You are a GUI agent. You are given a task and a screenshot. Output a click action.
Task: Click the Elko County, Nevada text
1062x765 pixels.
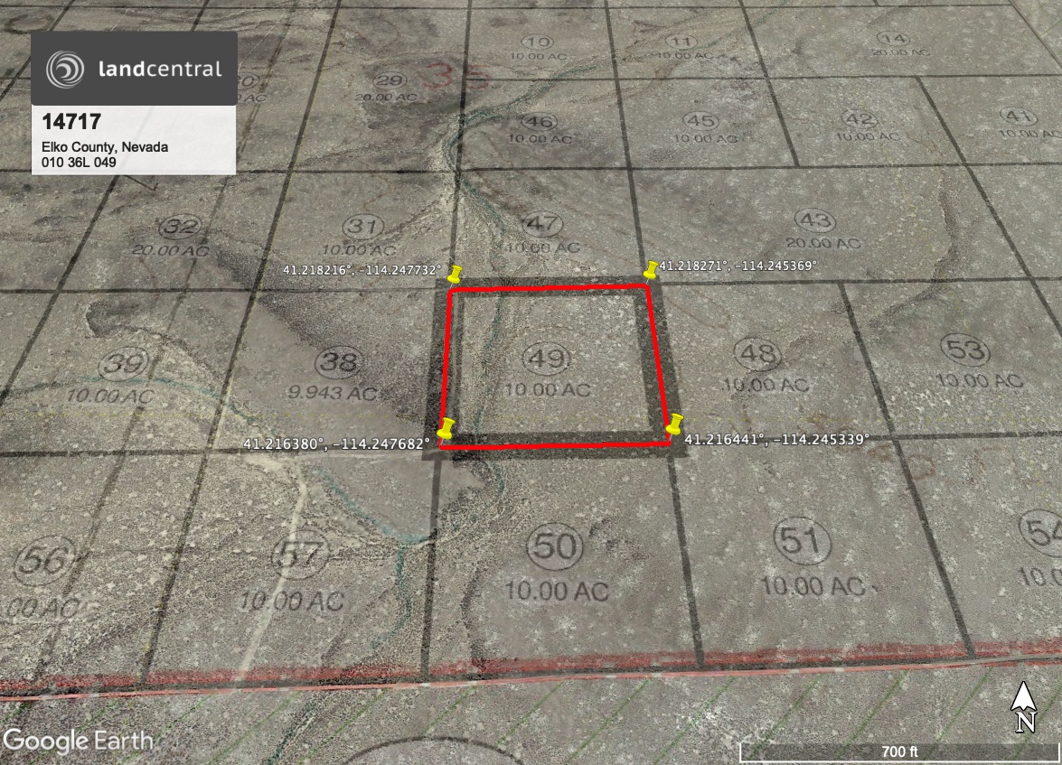tap(104, 147)
